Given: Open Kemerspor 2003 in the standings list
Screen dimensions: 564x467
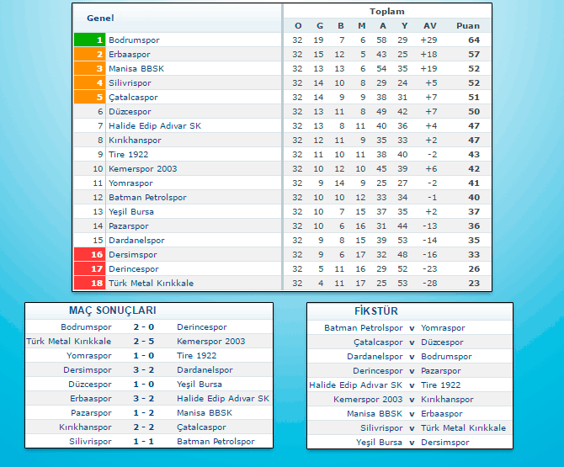Looking at the screenshot, I should pyautogui.click(x=143, y=168).
